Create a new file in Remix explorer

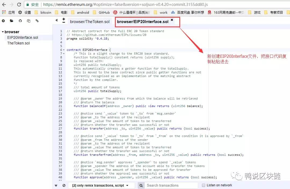coord(3,21)
